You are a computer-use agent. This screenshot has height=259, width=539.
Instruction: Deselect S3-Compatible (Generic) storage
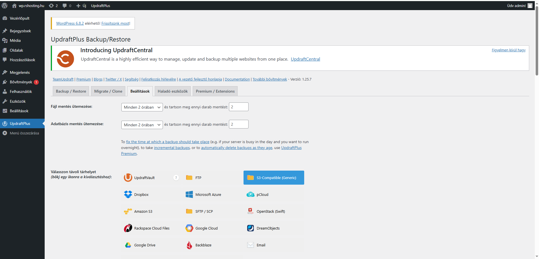click(274, 177)
